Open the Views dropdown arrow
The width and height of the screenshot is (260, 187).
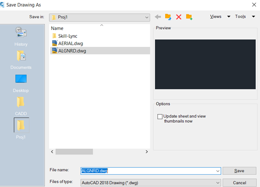[x=229, y=16]
